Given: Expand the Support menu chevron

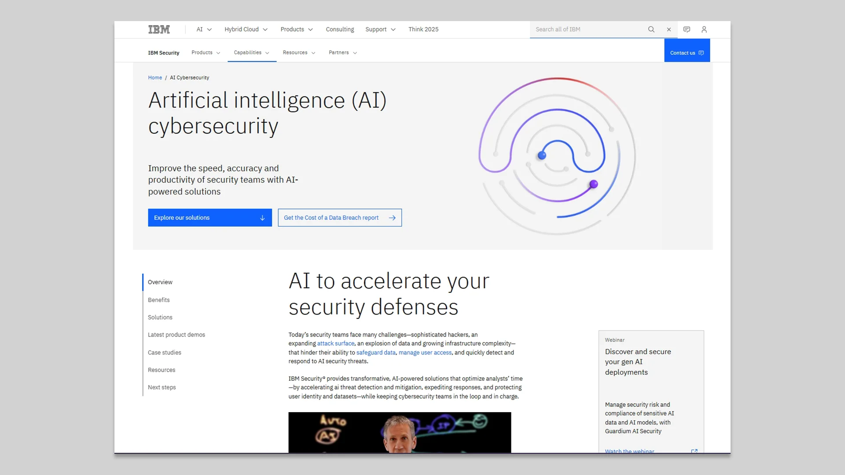Looking at the screenshot, I should 393,29.
